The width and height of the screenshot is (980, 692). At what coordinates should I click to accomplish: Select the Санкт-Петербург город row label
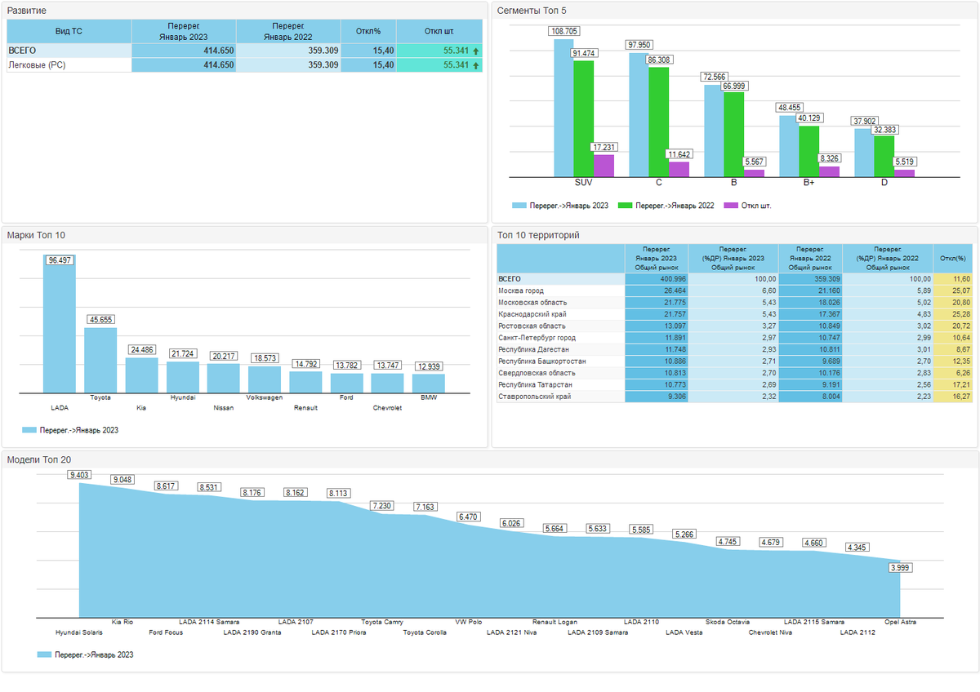point(537,338)
